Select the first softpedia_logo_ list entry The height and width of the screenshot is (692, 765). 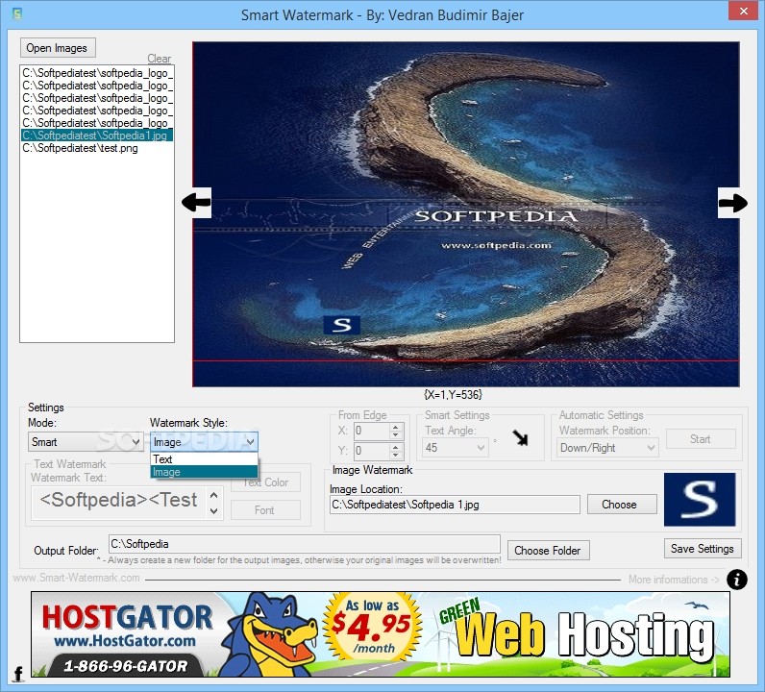point(97,73)
